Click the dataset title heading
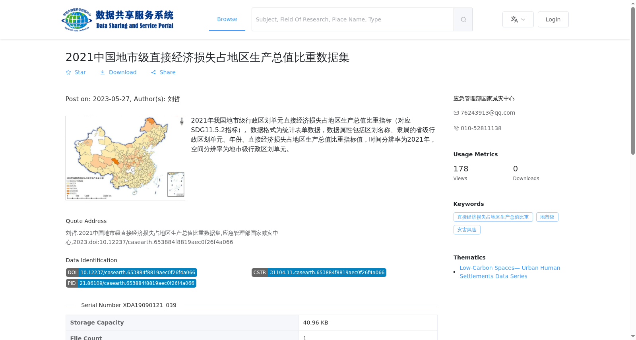Viewport: 636px width, 340px height. coord(207,58)
